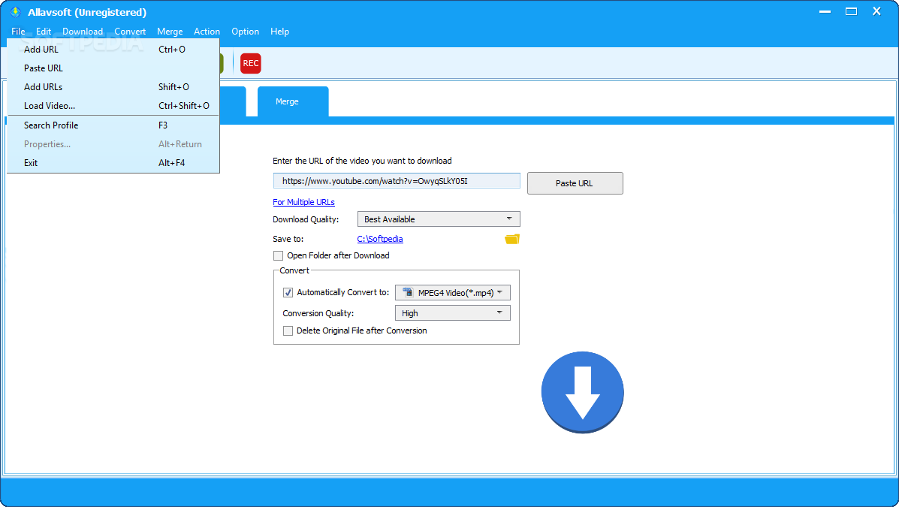Open the For Multiple URLs link
Viewport: 899px width, 507px height.
tap(304, 203)
